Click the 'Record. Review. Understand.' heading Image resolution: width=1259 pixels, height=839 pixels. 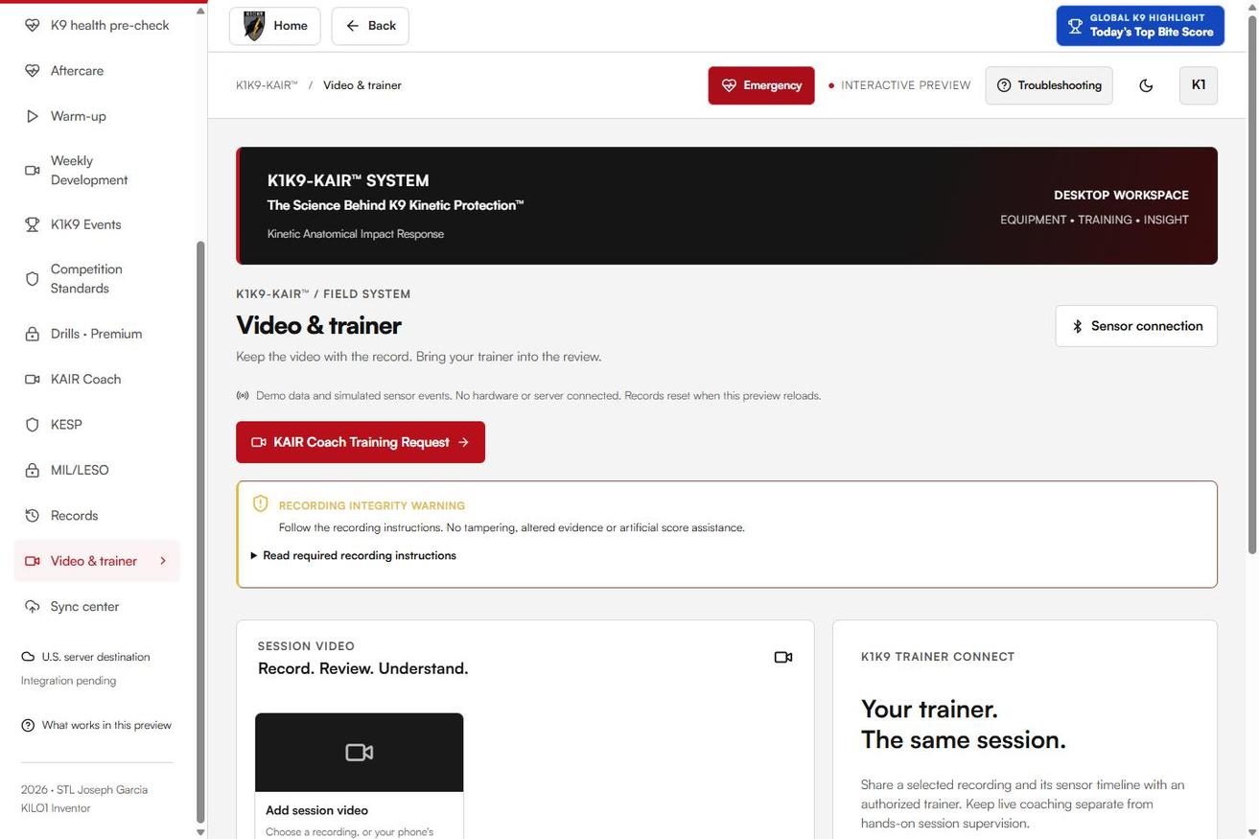[x=363, y=668]
